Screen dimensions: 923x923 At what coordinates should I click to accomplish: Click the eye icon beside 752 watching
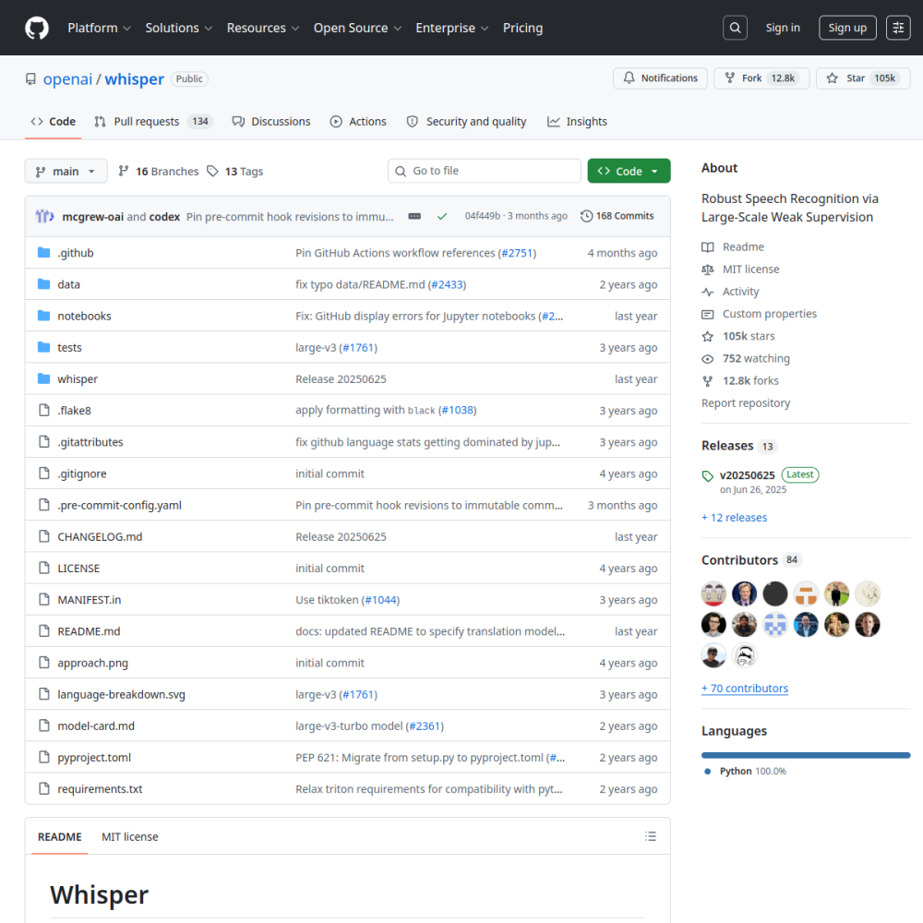point(708,358)
